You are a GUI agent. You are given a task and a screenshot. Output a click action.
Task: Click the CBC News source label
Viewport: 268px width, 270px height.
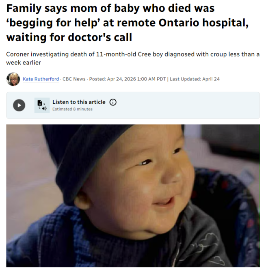pos(74,79)
